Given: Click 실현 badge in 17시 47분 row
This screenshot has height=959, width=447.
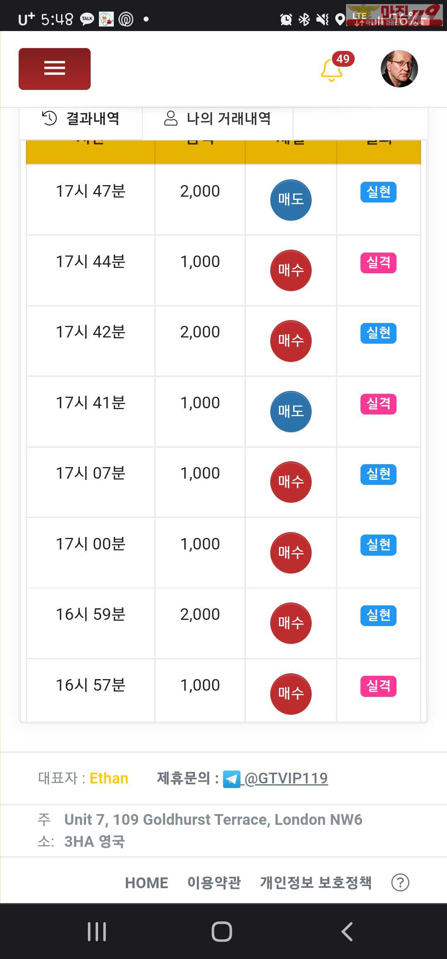Looking at the screenshot, I should point(378,192).
